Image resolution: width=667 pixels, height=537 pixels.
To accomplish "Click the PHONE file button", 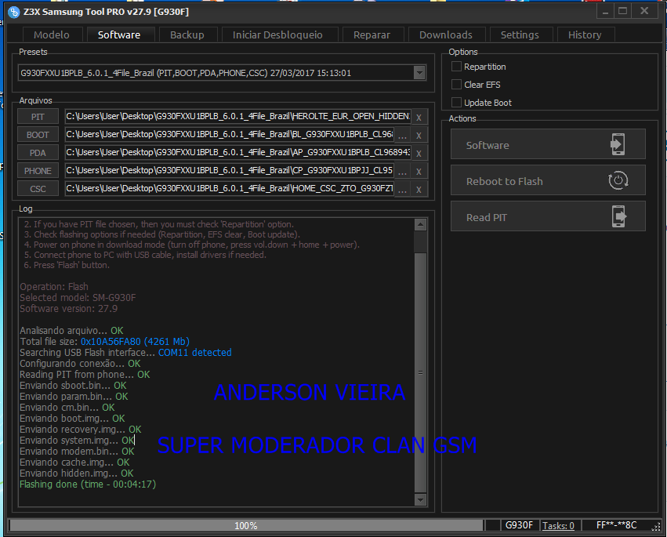I will click(x=38, y=171).
